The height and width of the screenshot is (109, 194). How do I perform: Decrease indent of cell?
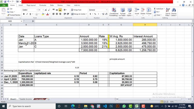[x=65, y=14]
